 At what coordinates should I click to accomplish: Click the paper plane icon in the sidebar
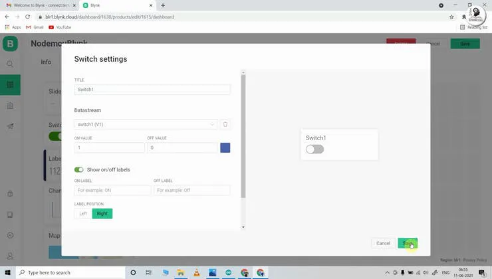click(10, 126)
